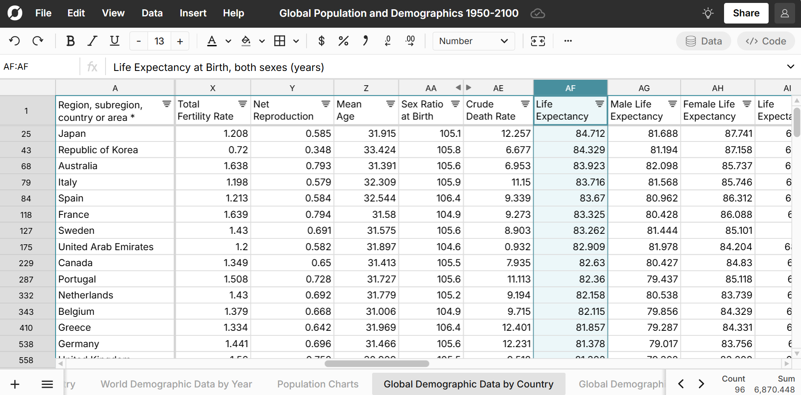Add a new sheet with plus icon
The width and height of the screenshot is (801, 395).
tap(15, 384)
